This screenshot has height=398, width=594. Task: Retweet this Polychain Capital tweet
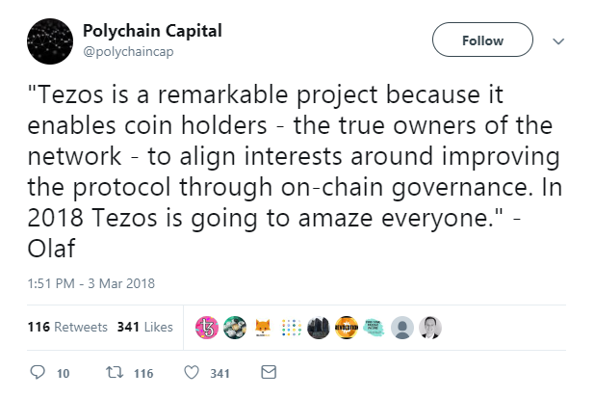112,373
